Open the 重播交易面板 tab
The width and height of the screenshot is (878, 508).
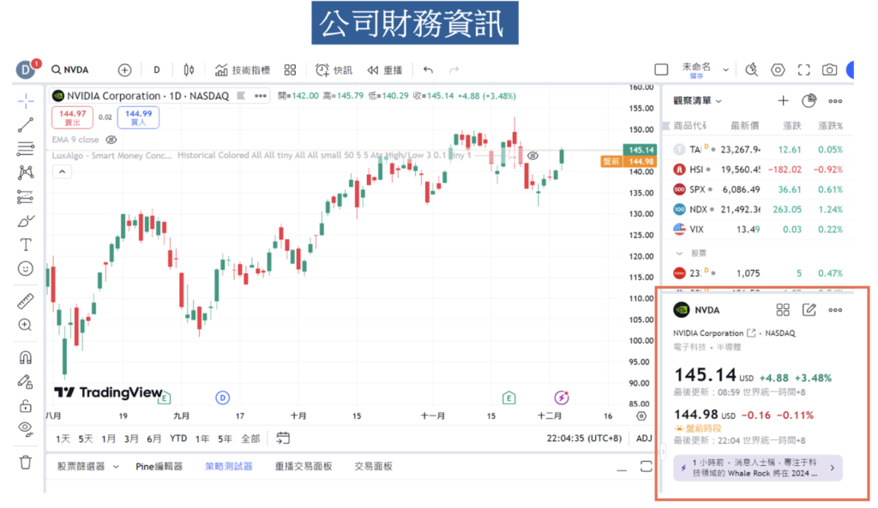[x=304, y=467]
